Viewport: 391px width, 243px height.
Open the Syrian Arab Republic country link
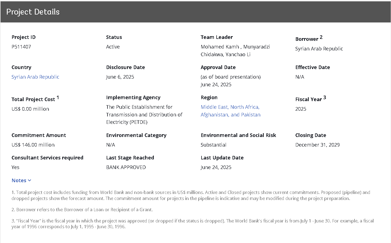[35, 77]
